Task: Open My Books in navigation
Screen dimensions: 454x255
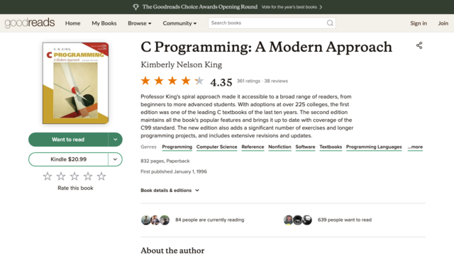Action: pos(104,23)
